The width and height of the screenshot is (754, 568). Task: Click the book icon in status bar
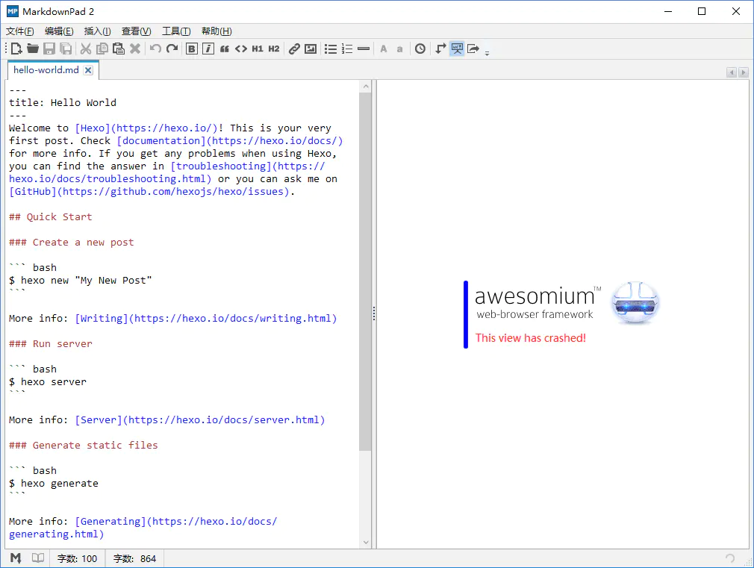tap(38, 558)
